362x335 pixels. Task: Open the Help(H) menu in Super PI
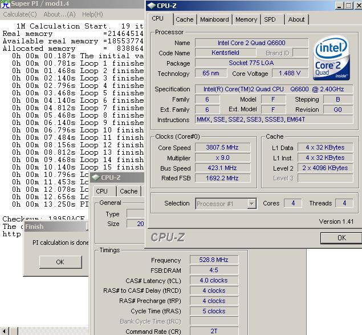tap(92, 14)
